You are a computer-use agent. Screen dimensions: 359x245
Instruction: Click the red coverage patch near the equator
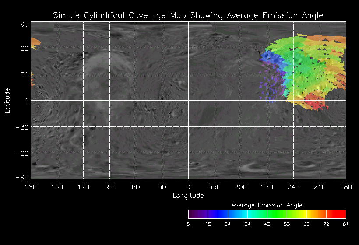(314, 101)
